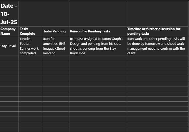Screen dimensions: 189x132
Task: Select the empty cell directly below Banner work completed
Action: pos(30,58)
